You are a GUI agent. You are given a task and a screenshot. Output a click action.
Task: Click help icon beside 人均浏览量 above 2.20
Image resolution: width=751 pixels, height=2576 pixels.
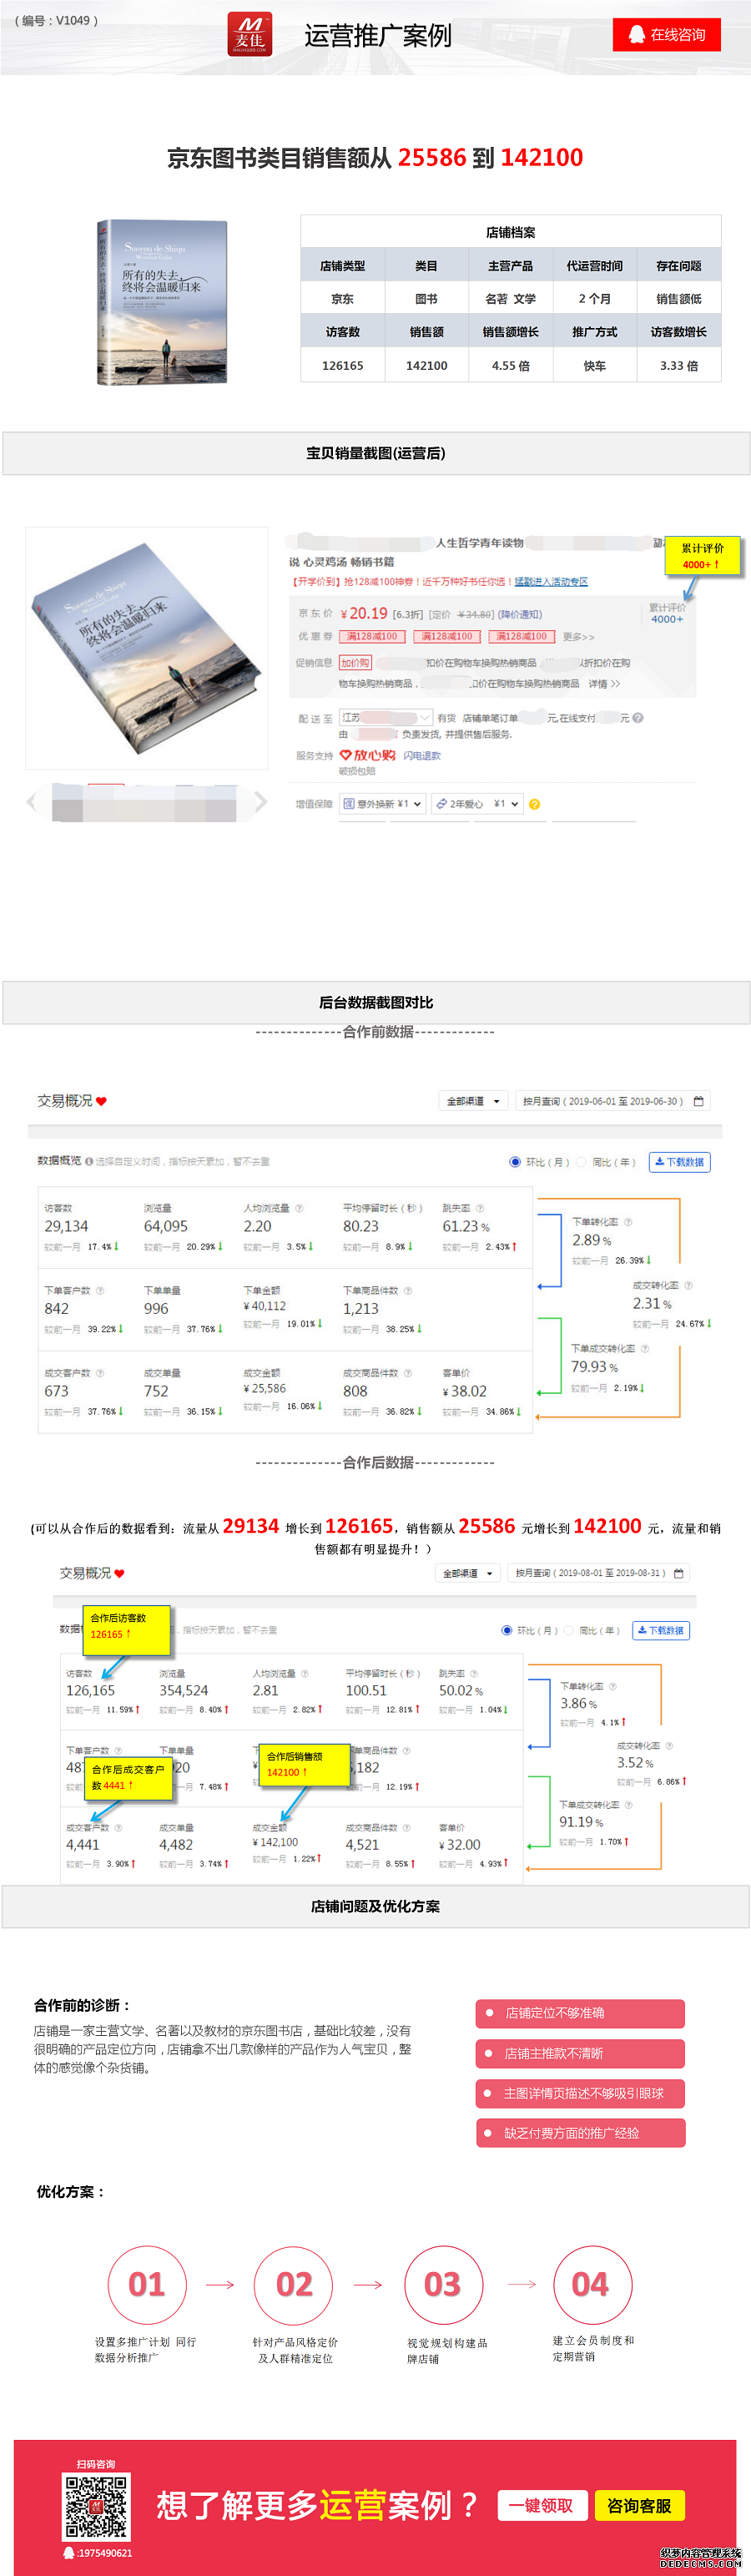pyautogui.click(x=299, y=1208)
